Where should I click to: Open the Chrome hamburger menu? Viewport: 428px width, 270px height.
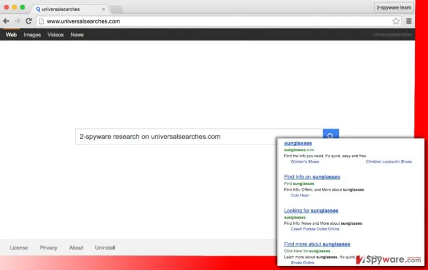pos(408,21)
